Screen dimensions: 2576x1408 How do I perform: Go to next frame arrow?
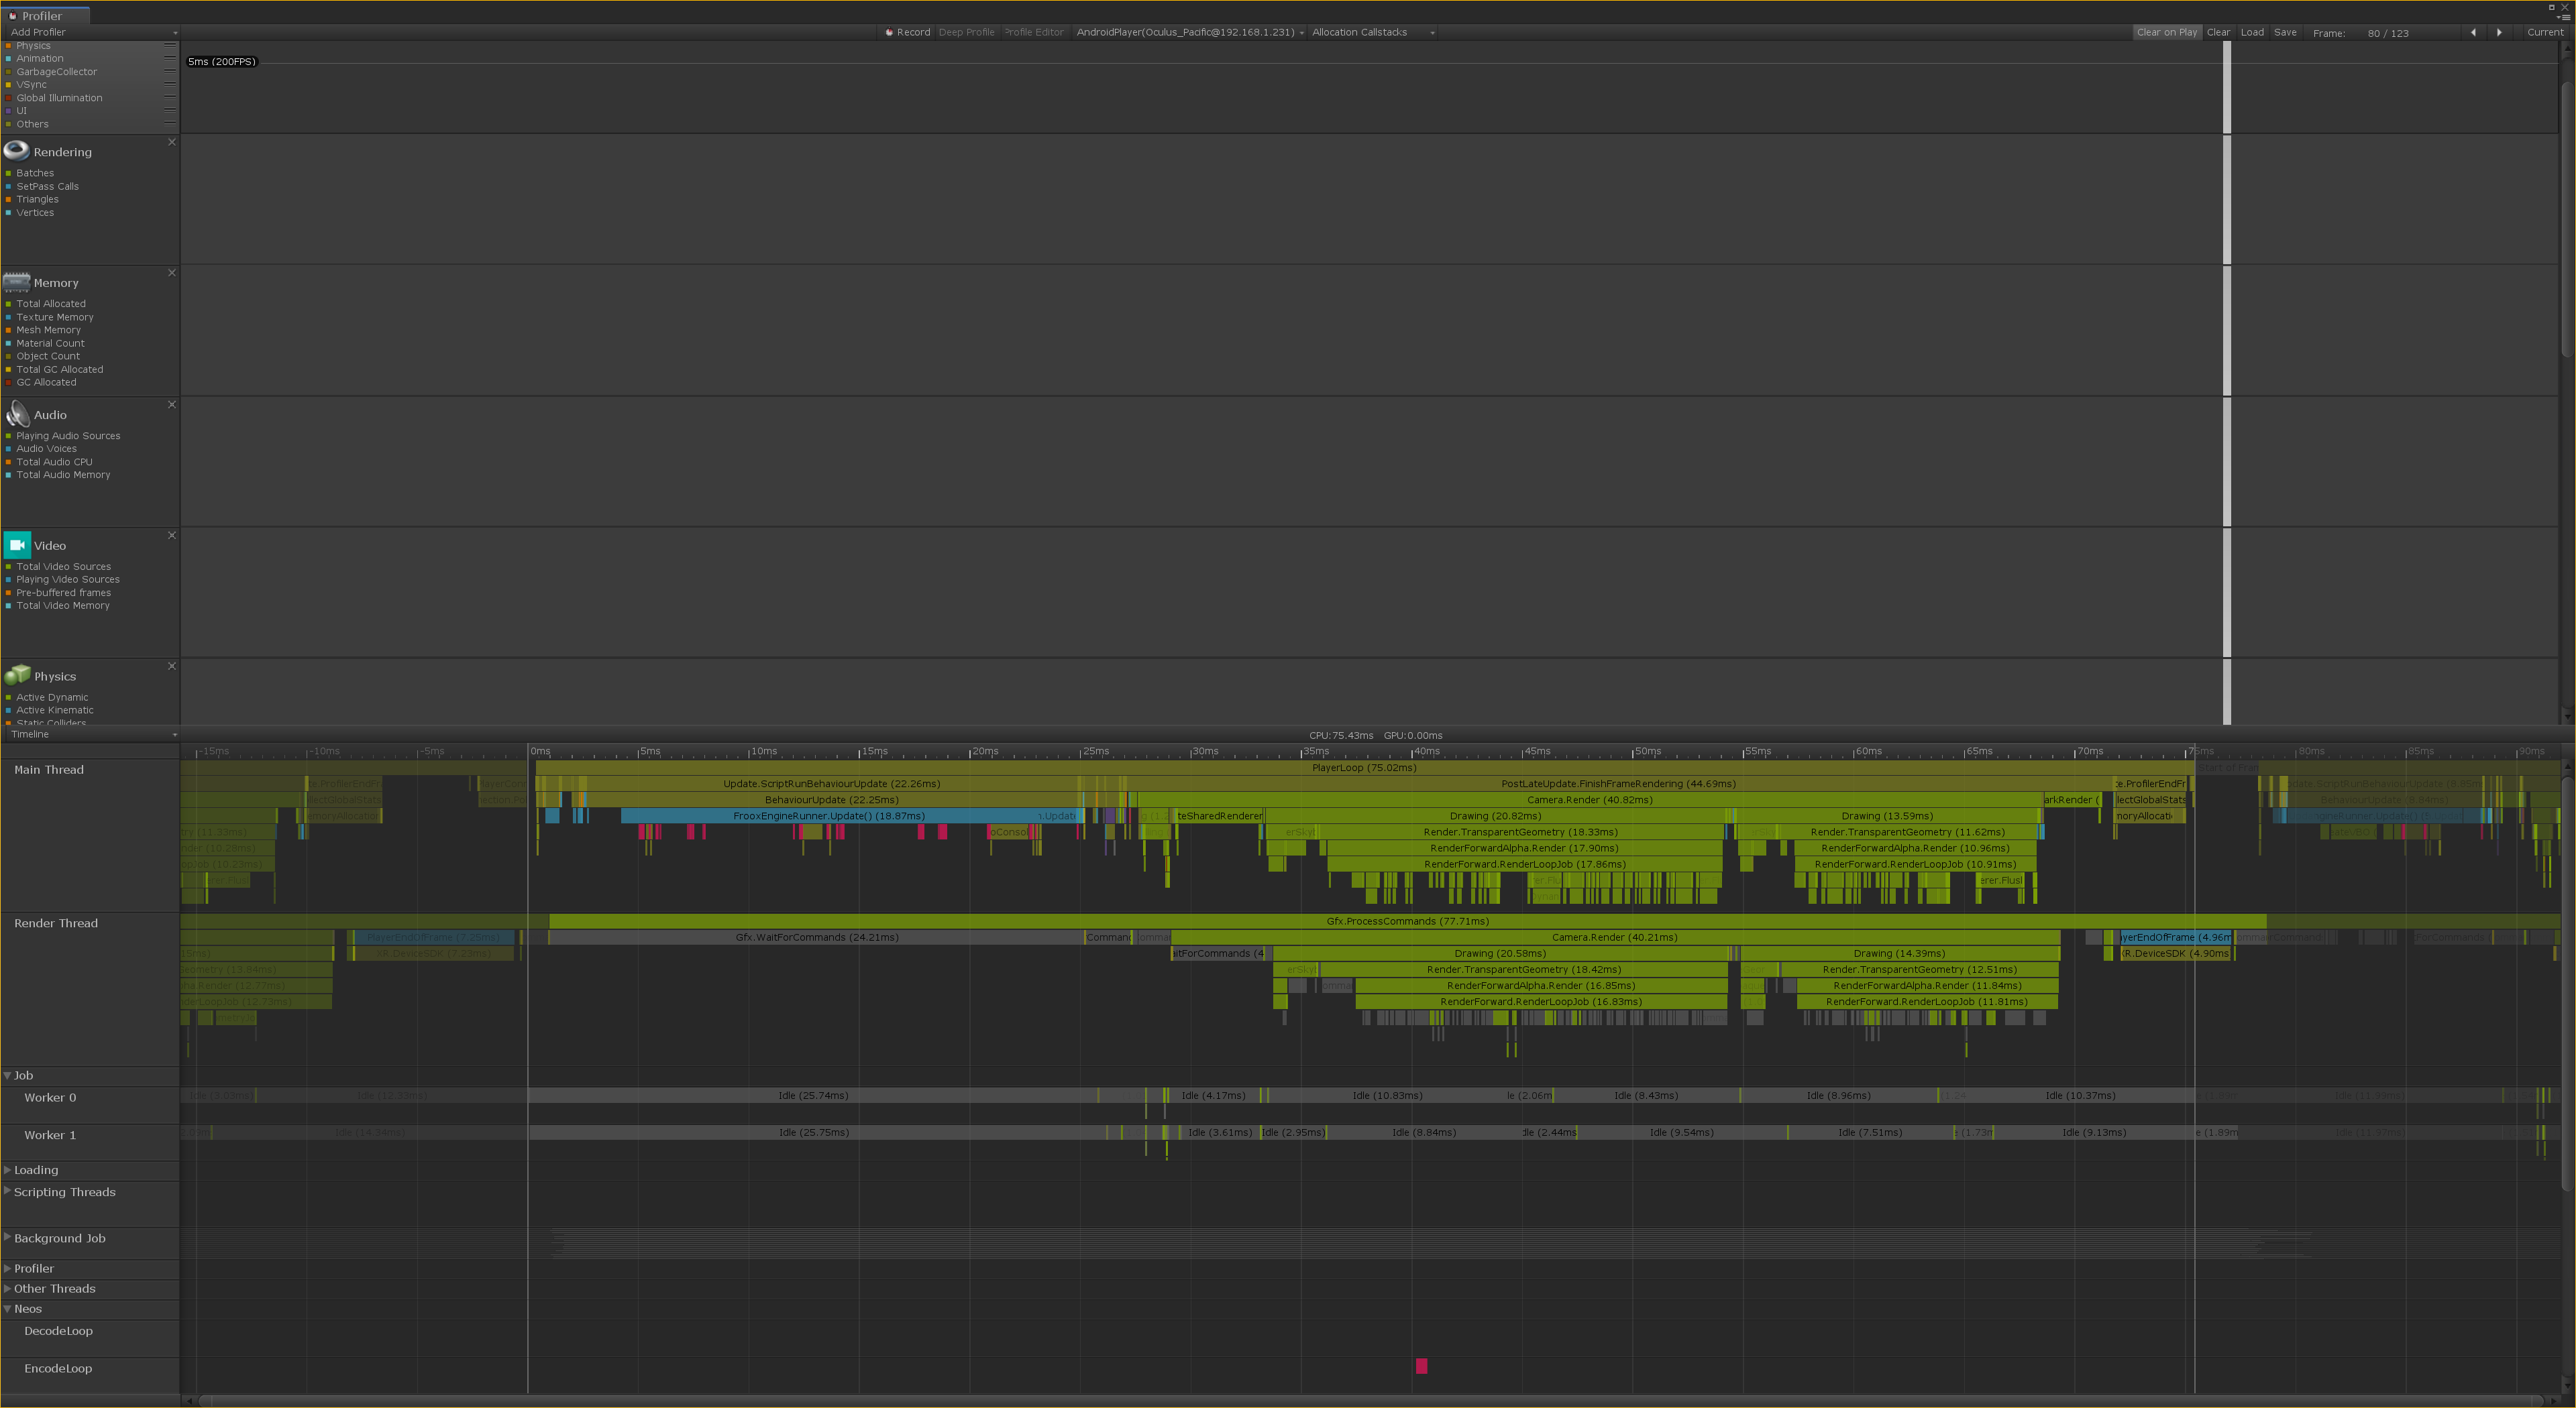coord(2499,32)
